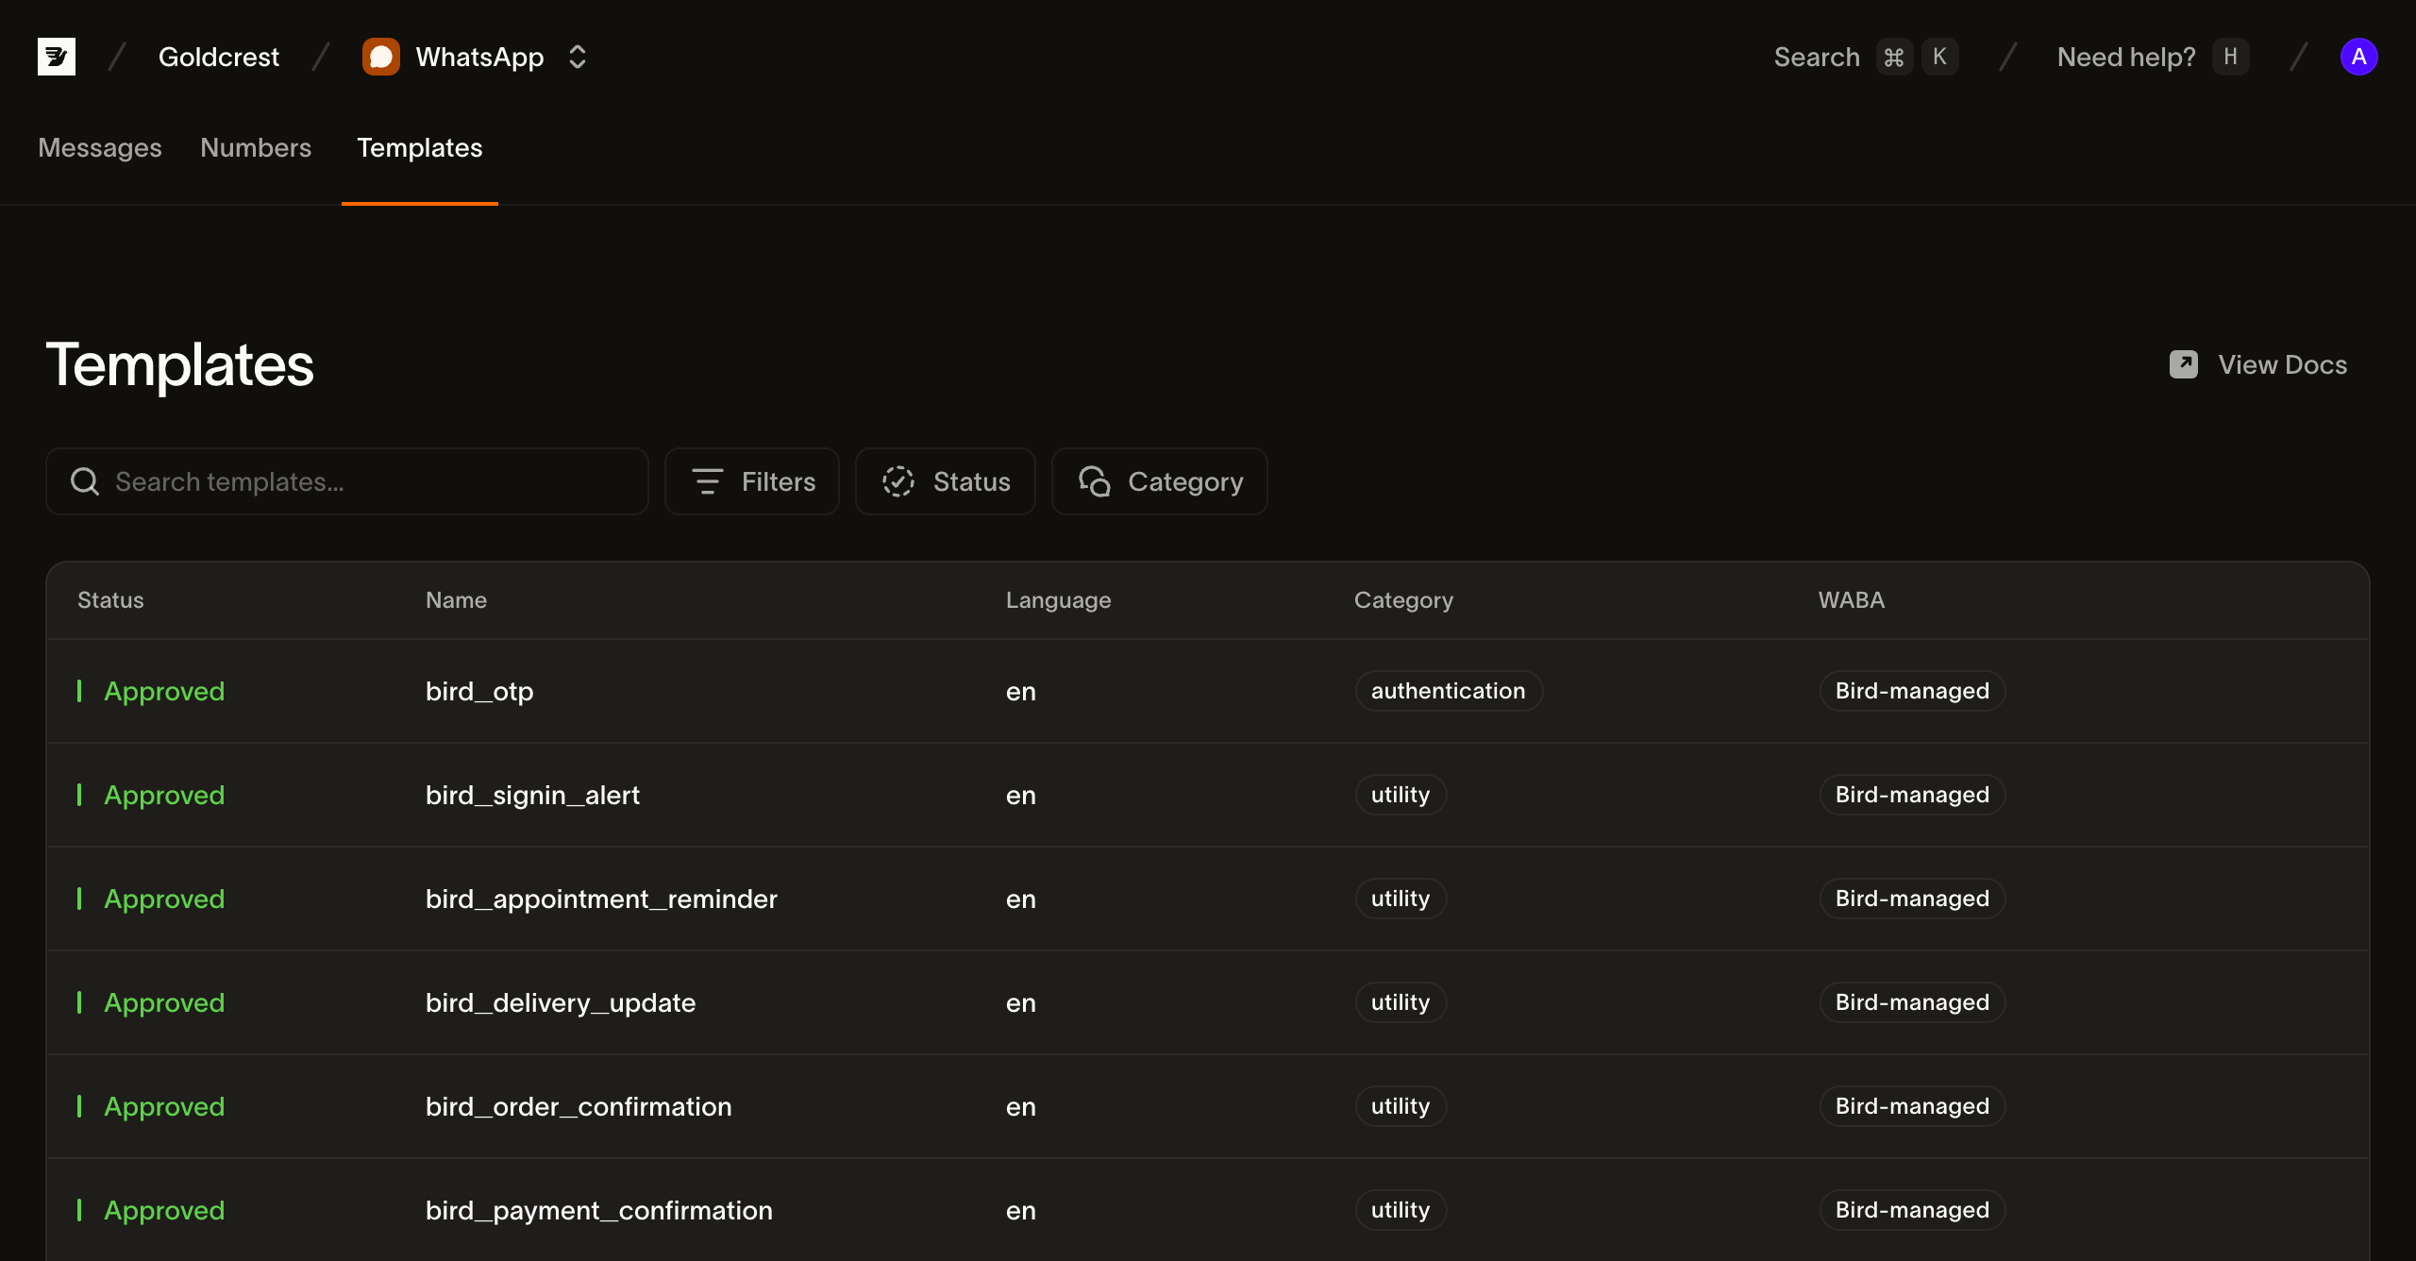This screenshot has width=2416, height=1261.
Task: Click Need help?
Action: (x=2126, y=57)
